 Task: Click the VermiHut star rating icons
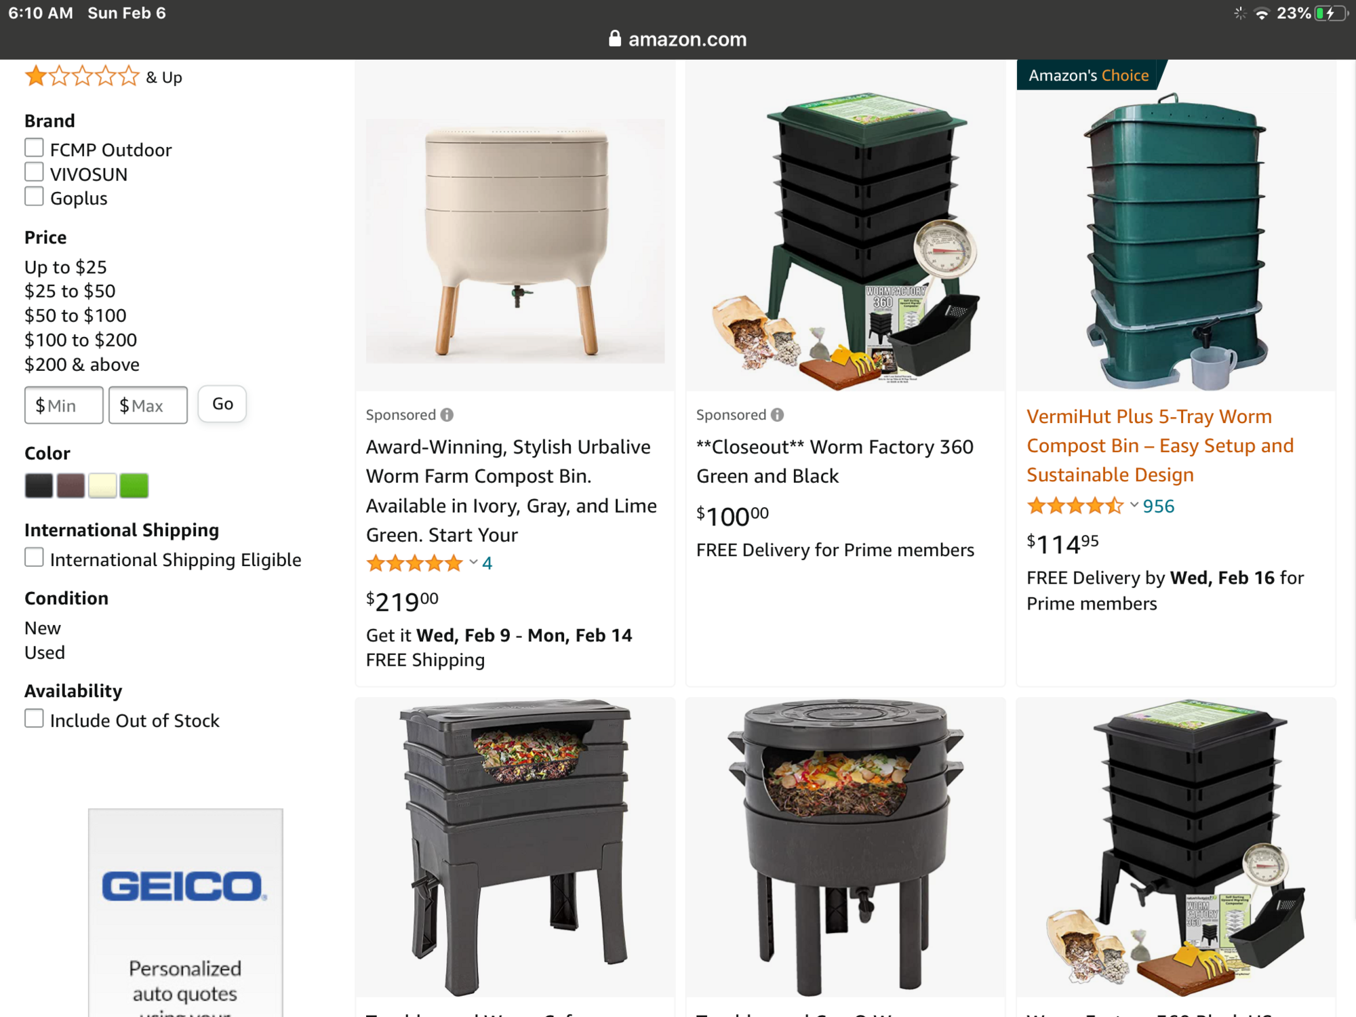(1075, 506)
